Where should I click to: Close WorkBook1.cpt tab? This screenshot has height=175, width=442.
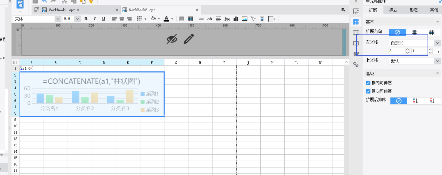(117, 10)
